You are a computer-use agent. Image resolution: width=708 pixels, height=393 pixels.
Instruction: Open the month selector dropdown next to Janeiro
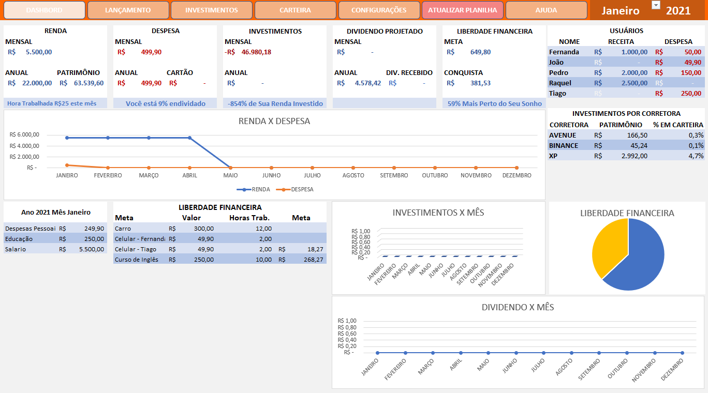[x=655, y=5]
